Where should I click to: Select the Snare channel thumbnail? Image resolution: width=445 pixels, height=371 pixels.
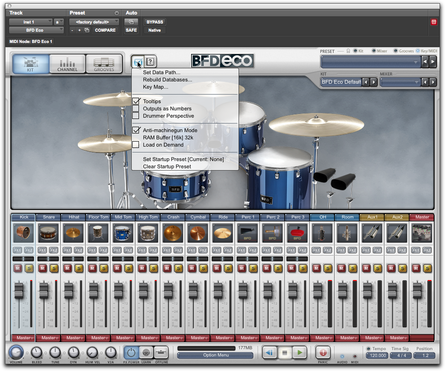[48, 233]
